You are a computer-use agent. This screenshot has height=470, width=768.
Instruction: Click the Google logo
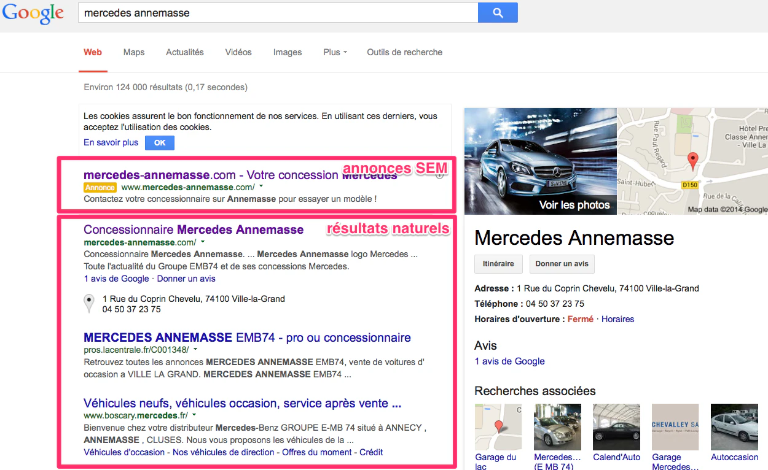[33, 13]
